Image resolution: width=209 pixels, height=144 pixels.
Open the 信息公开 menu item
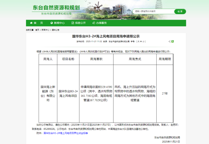[x=79, y=23]
